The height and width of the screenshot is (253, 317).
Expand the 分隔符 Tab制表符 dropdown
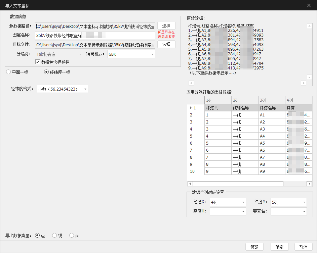click(80, 54)
